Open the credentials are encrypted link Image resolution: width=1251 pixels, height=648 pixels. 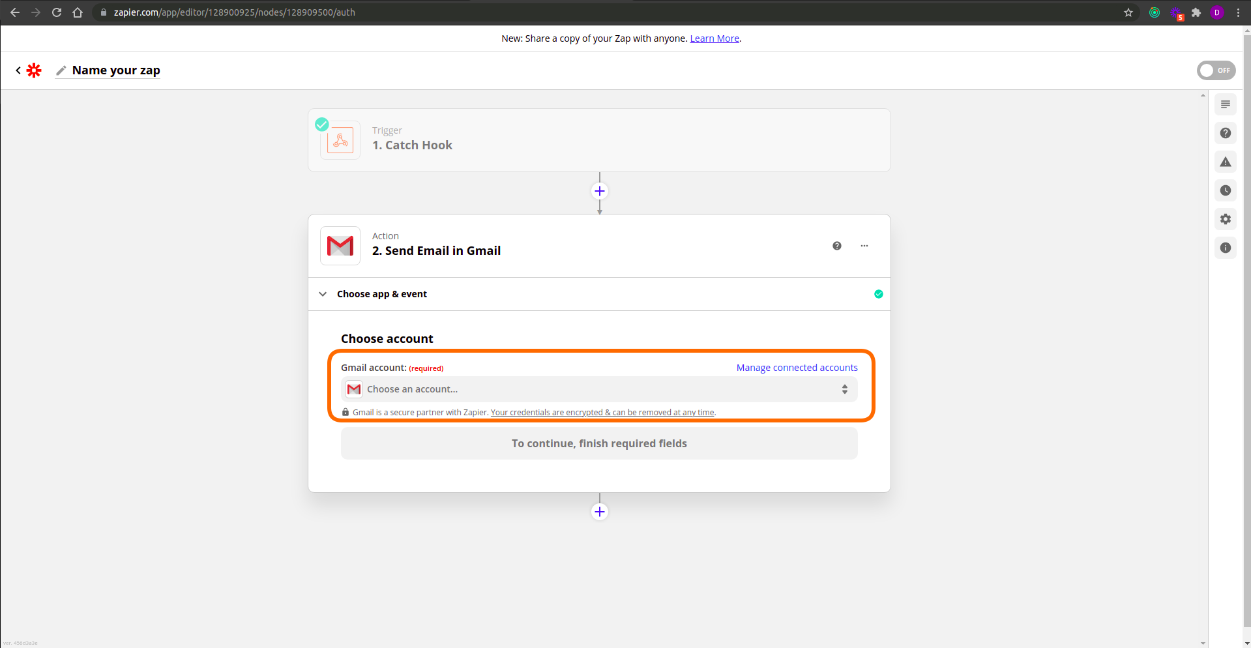click(x=602, y=413)
